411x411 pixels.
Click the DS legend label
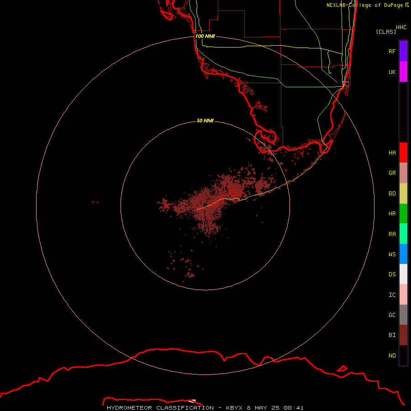tap(392, 274)
